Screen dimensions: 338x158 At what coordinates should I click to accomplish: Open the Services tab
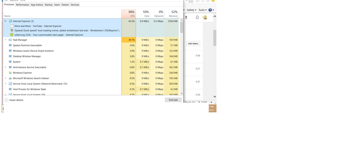point(75,5)
